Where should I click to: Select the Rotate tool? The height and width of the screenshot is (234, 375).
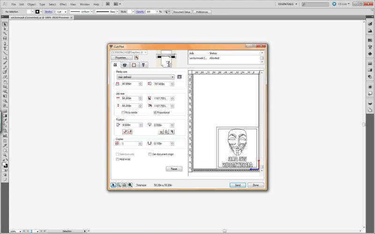(5, 82)
